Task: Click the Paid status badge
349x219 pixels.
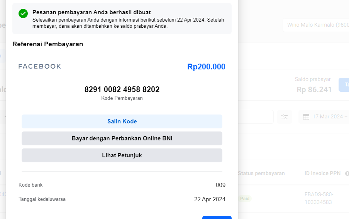Action: pos(245,199)
